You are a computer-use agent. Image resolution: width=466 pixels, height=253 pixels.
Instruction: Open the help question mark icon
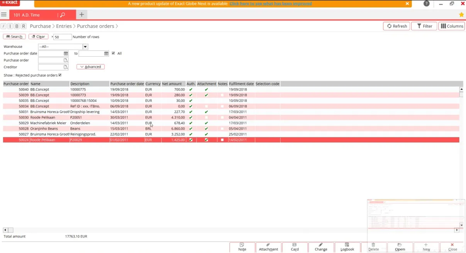pos(426,3)
